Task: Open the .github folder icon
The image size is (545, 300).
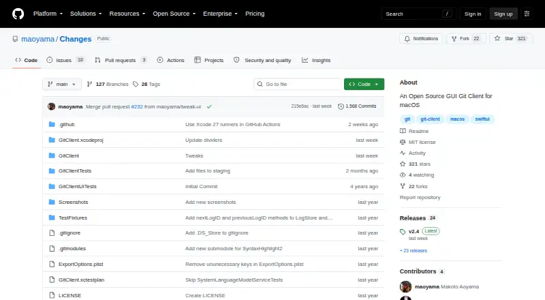Action: [x=52, y=124]
